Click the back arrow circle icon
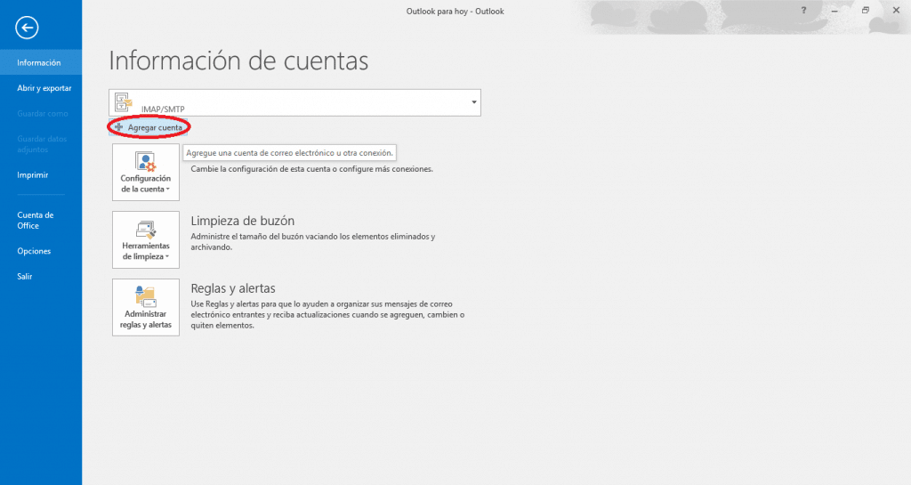The image size is (911, 485). pos(27,28)
